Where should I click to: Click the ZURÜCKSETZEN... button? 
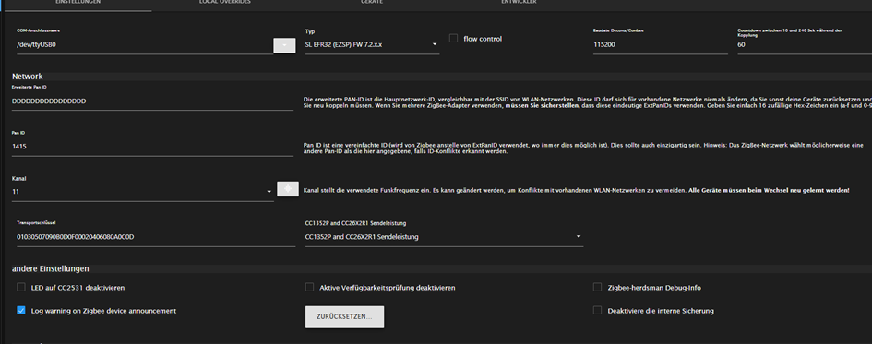coord(344,316)
